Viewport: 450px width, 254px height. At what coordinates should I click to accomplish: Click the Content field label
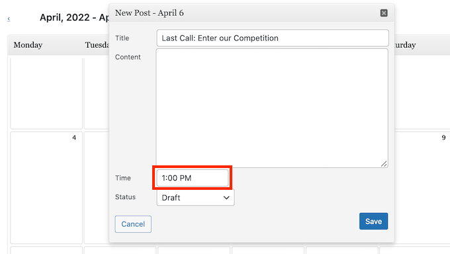coord(128,57)
